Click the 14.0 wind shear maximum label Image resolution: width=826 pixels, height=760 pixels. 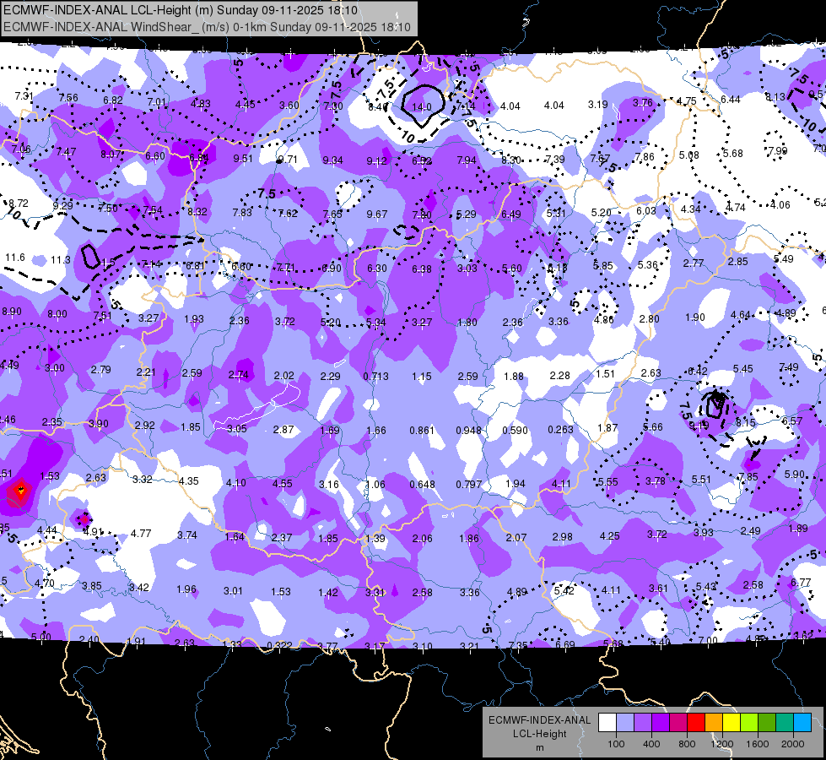[x=421, y=107]
